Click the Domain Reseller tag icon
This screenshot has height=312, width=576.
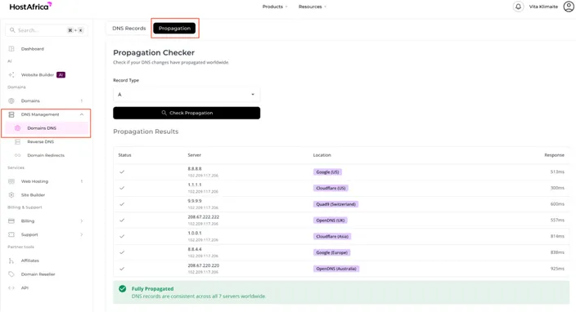click(11, 274)
